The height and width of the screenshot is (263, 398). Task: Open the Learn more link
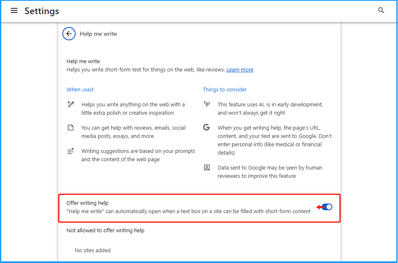tap(240, 69)
